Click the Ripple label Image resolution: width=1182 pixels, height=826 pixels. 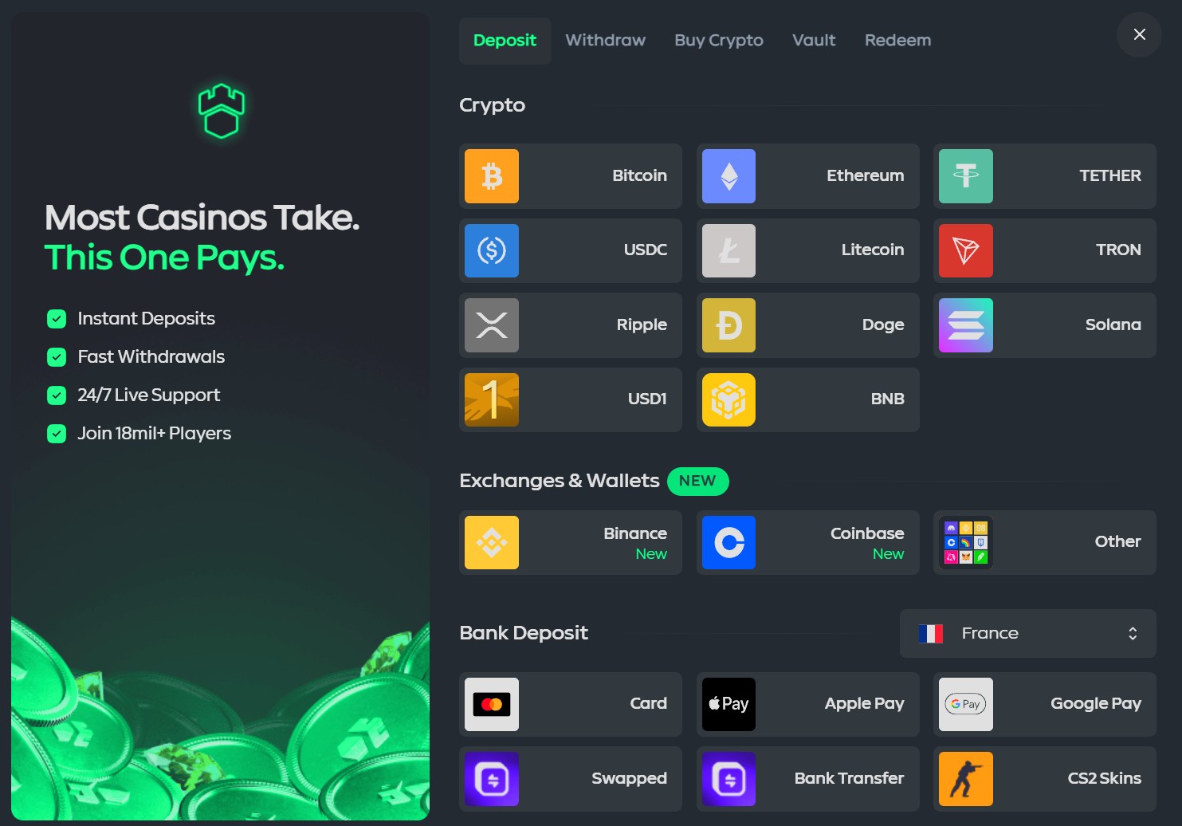(642, 324)
